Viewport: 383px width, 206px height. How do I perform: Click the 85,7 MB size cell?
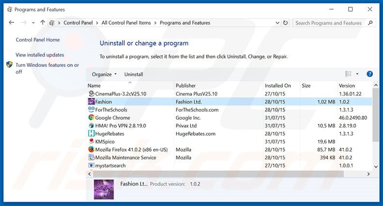click(326, 150)
